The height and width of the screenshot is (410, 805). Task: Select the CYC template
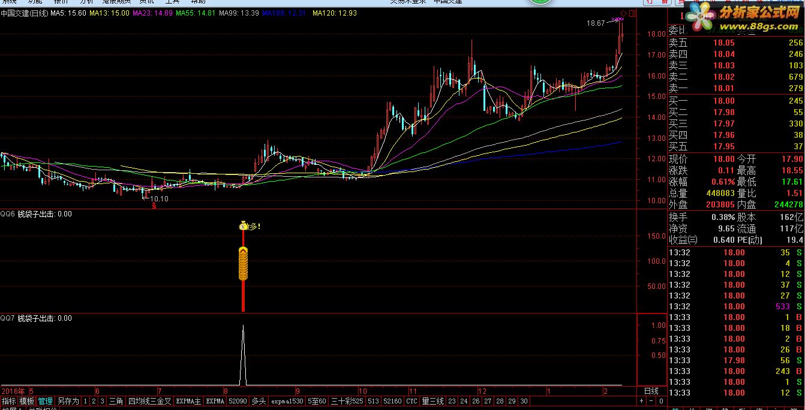coord(411,401)
